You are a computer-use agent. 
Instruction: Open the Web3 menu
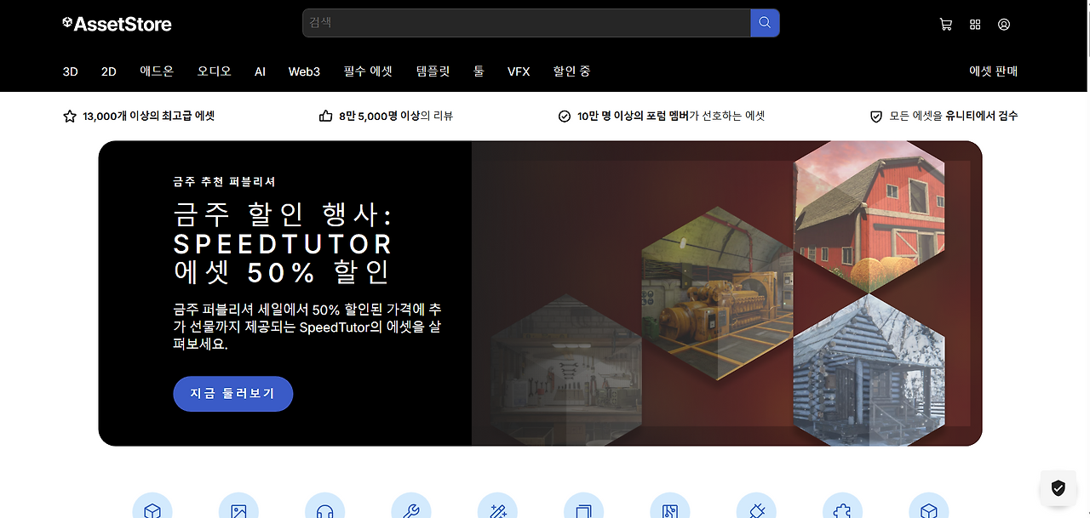[304, 71]
